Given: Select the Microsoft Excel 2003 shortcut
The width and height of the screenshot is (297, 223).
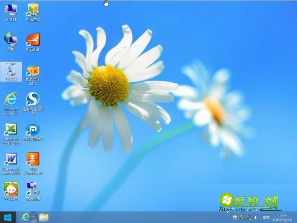Looking at the screenshot, I should click(11, 134).
